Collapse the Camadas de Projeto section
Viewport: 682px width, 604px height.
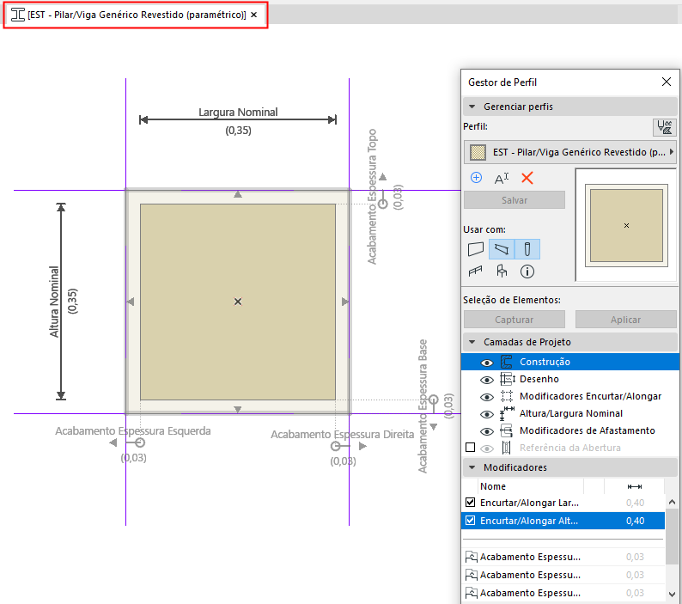472,342
